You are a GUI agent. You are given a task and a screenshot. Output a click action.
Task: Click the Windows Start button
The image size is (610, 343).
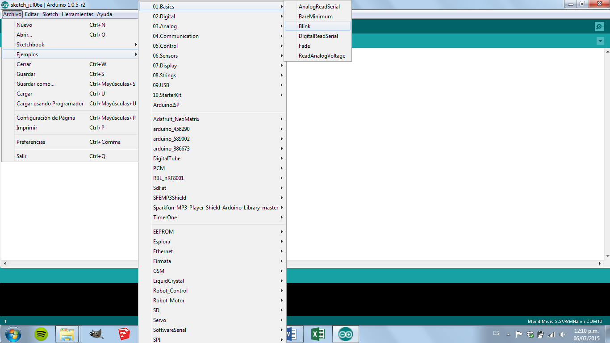[13, 334]
